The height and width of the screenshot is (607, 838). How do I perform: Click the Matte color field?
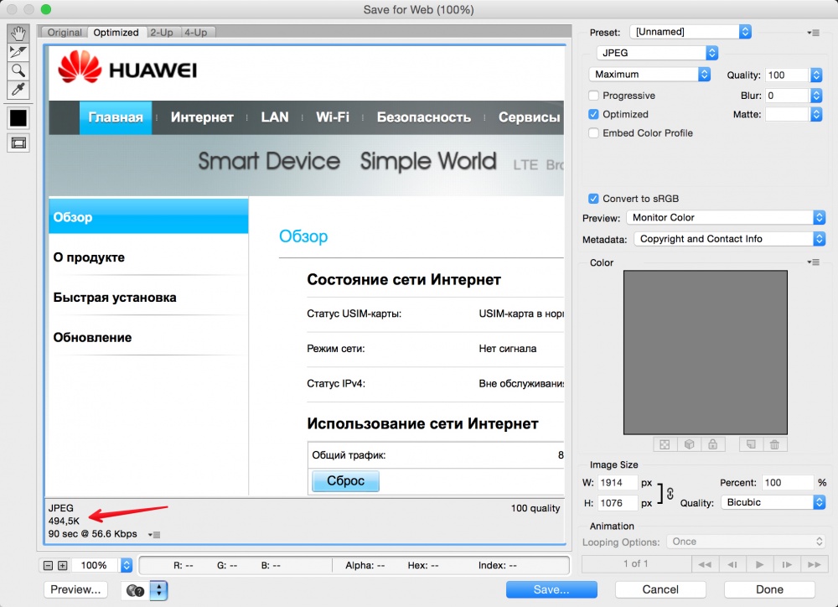coord(787,114)
